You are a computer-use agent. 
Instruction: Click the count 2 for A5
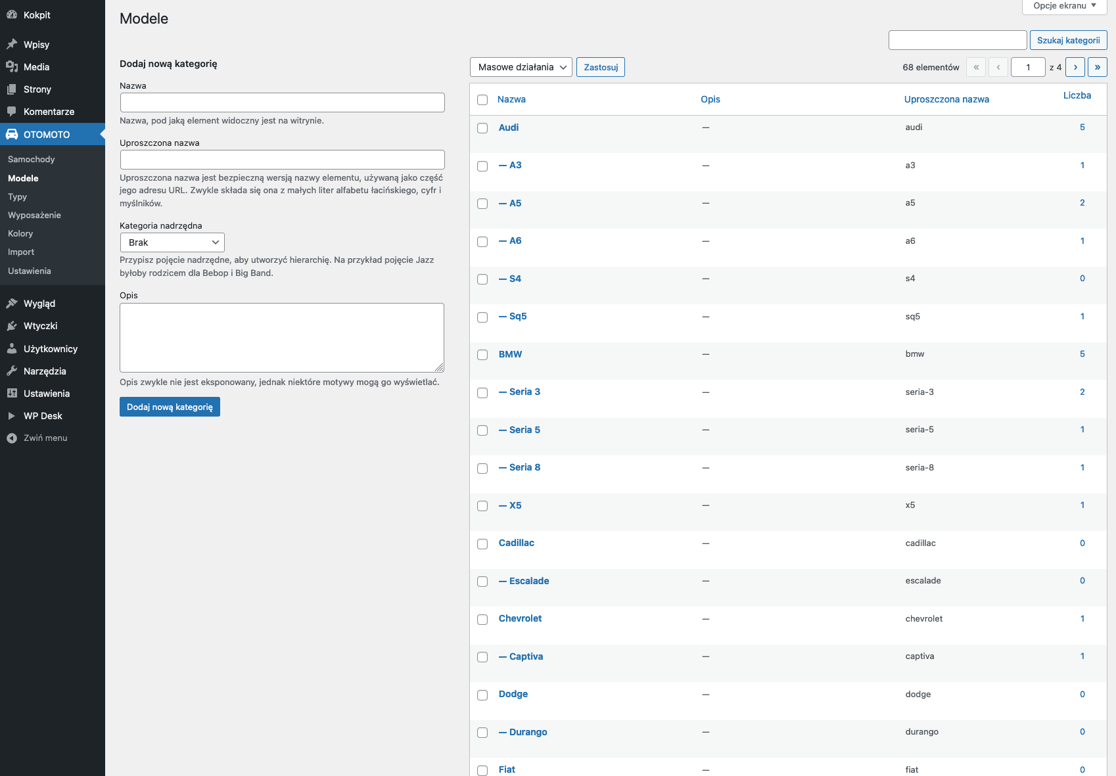pyautogui.click(x=1082, y=203)
